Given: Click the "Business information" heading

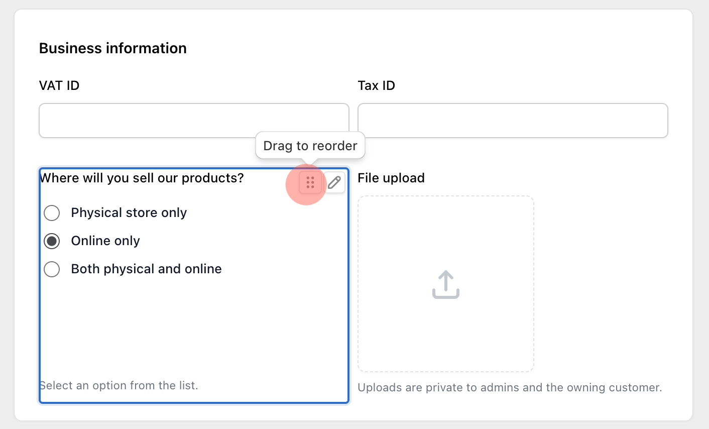Looking at the screenshot, I should tap(112, 48).
